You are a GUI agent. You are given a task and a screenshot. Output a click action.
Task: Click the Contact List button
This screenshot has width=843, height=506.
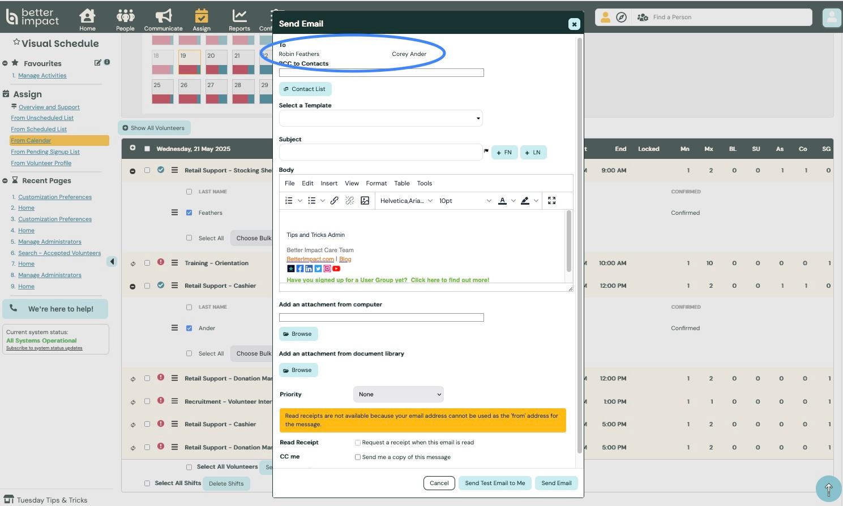[305, 89]
